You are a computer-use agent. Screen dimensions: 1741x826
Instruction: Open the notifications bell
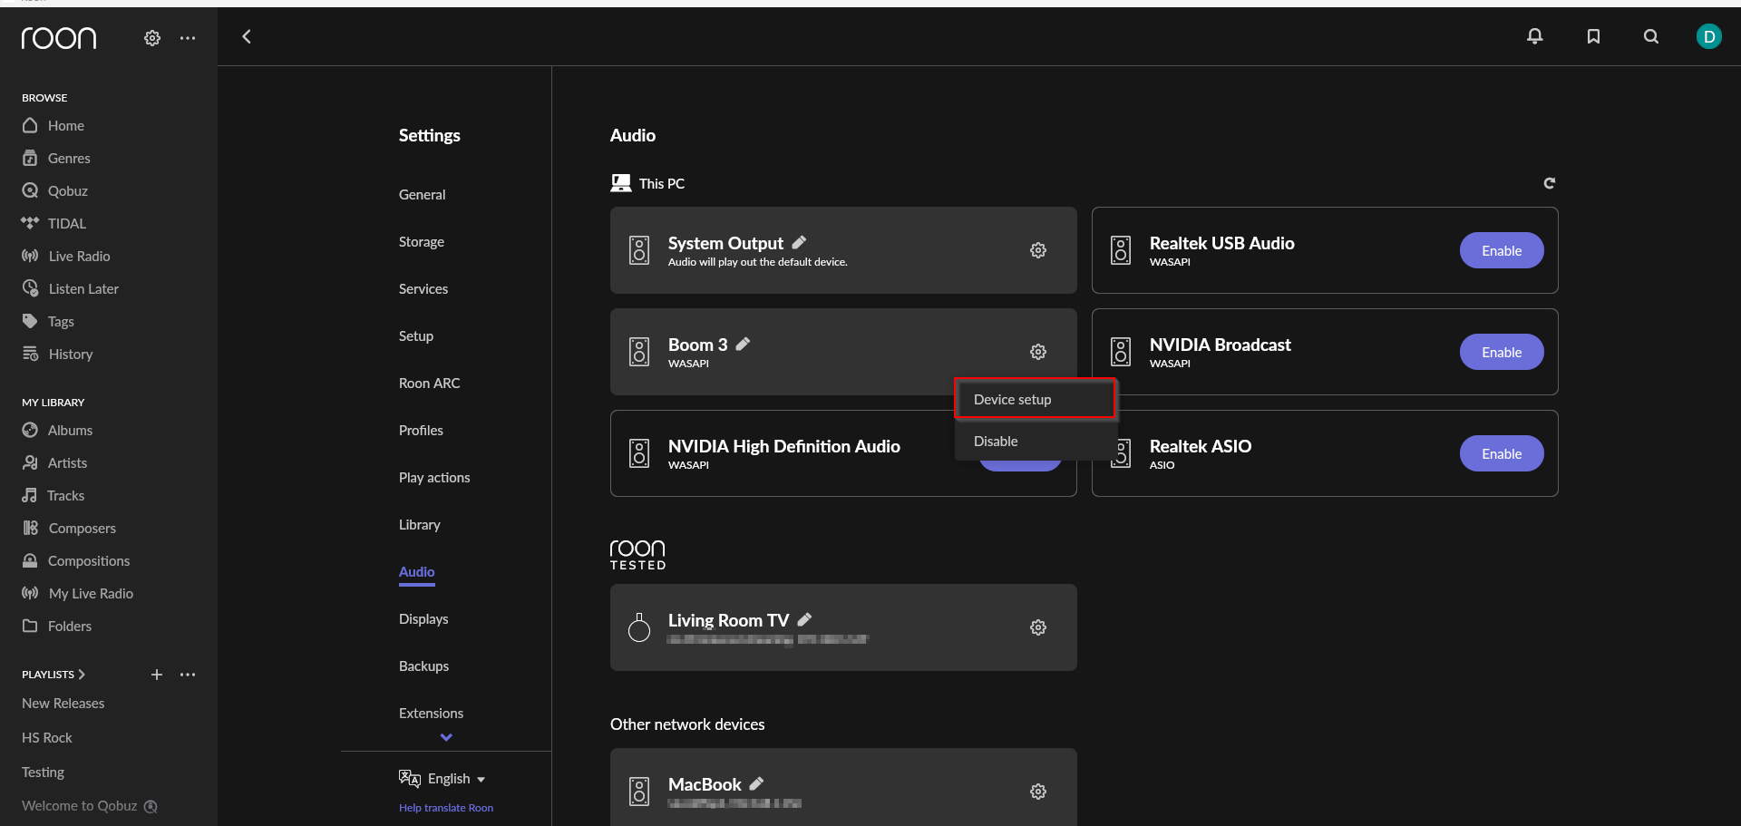coord(1535,36)
